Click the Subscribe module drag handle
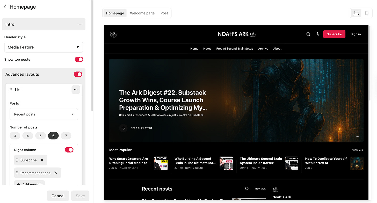The image size is (377, 203). 17,160
